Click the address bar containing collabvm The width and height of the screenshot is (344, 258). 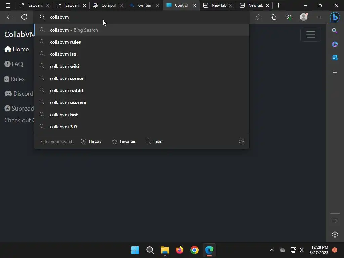(x=141, y=17)
